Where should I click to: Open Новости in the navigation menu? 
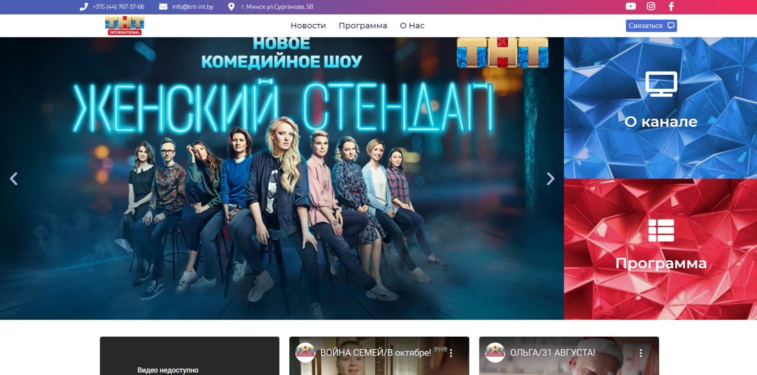pos(308,26)
